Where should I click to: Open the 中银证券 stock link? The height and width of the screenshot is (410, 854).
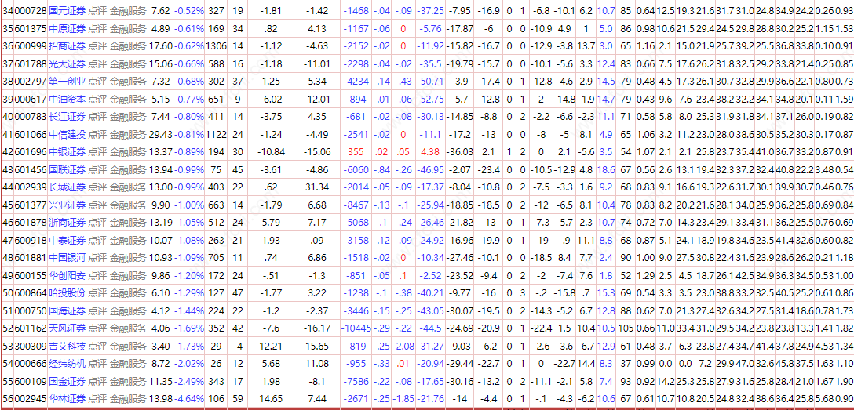coord(67,153)
